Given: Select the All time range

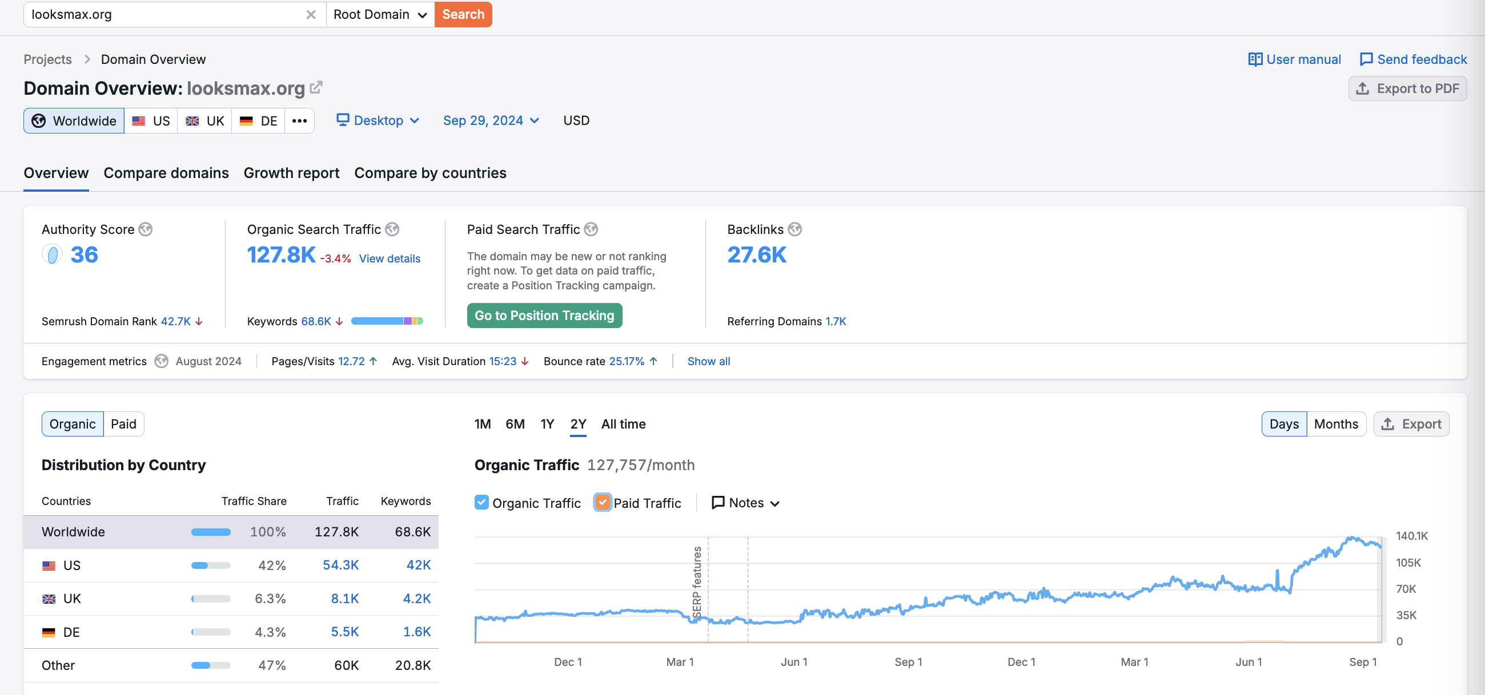Looking at the screenshot, I should pyautogui.click(x=623, y=424).
